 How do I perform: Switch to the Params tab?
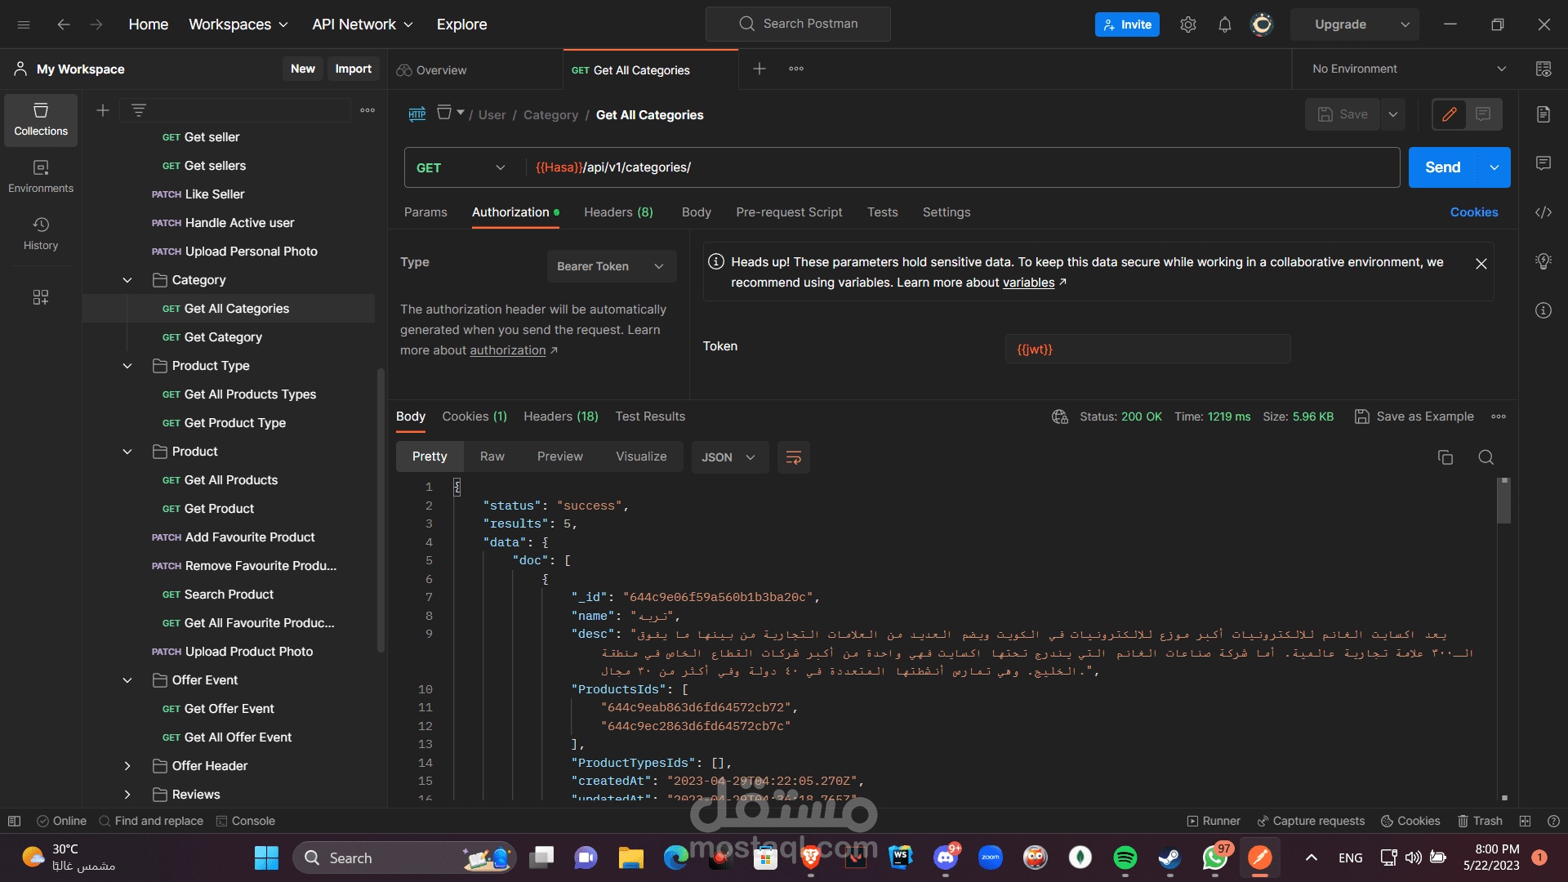[425, 212]
